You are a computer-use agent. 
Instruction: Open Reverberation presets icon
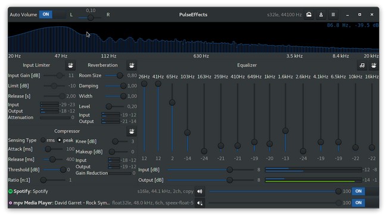(x=132, y=65)
